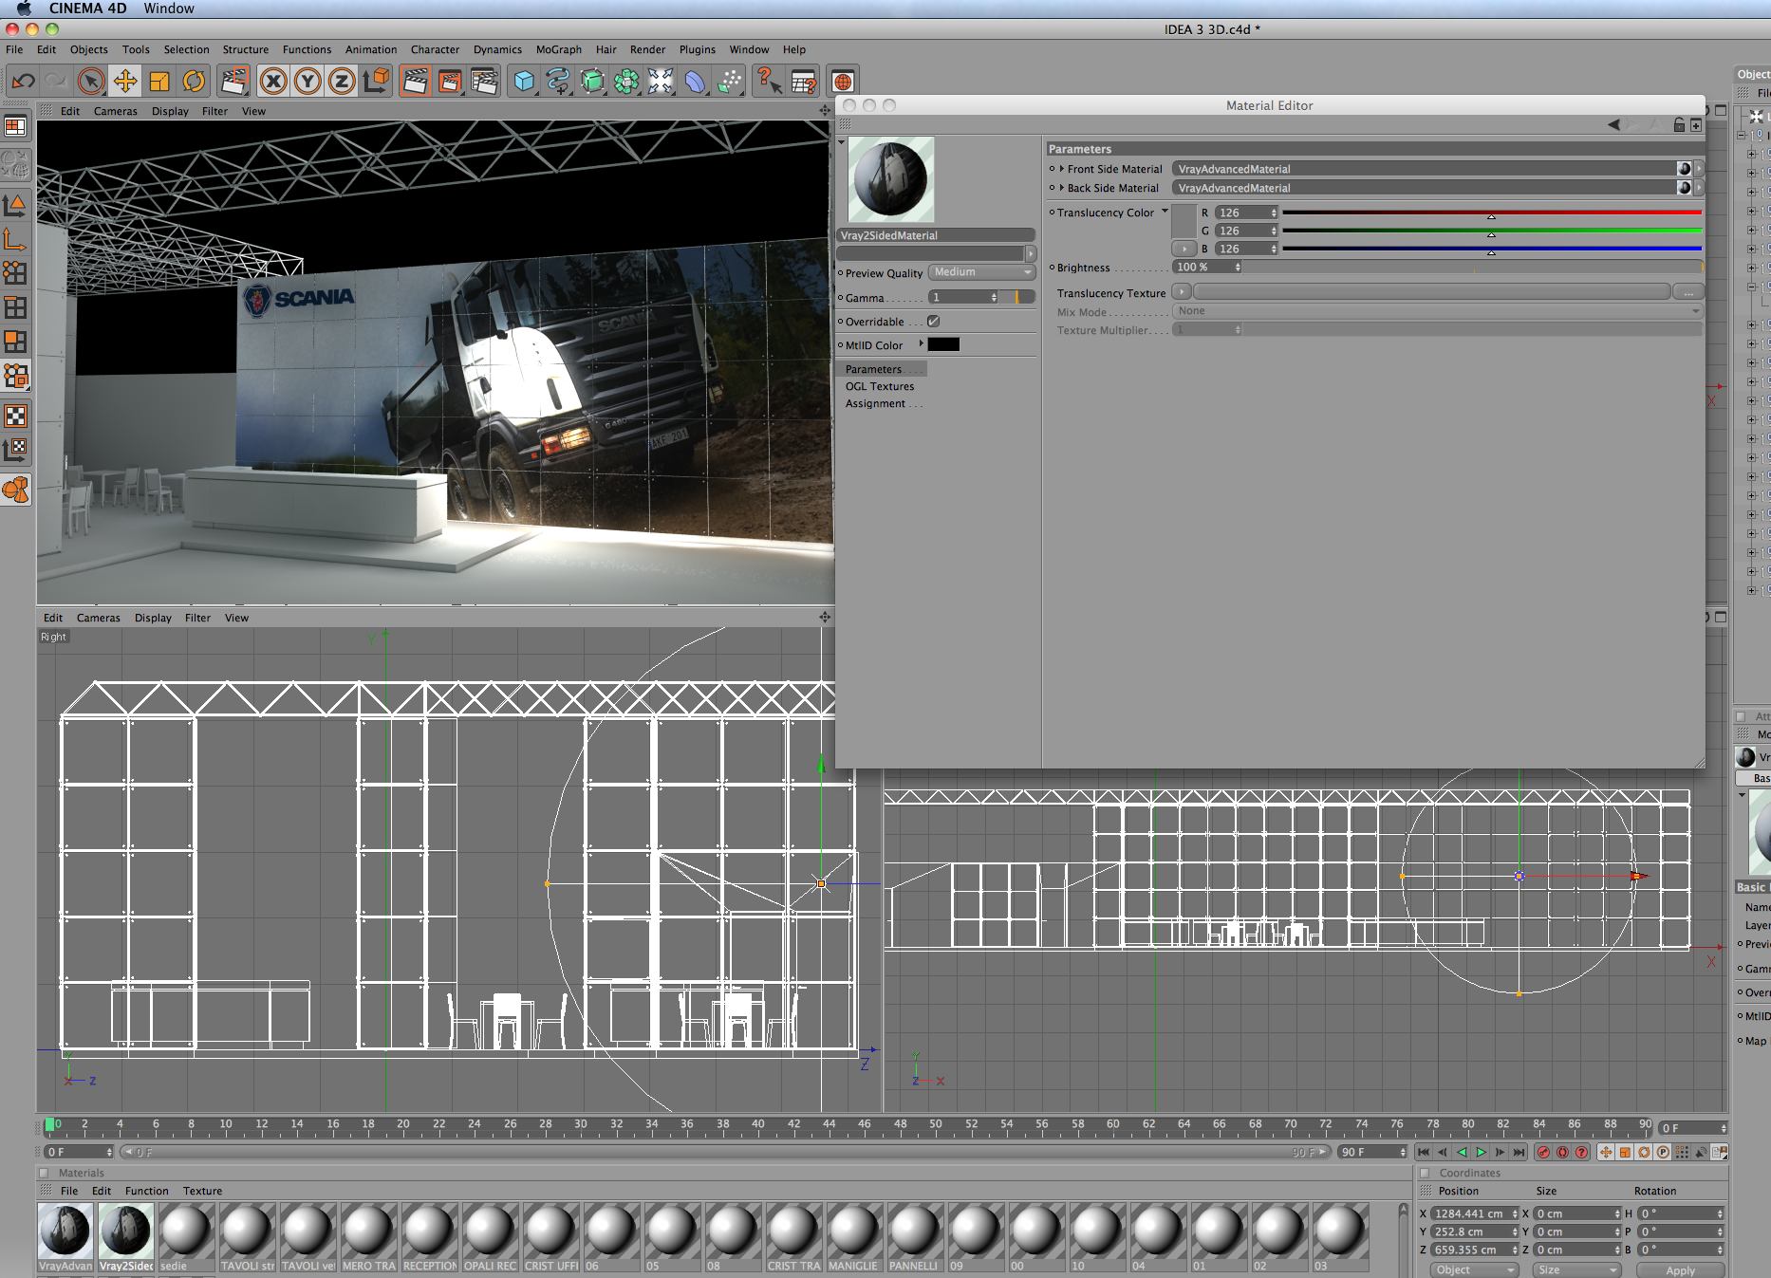Select the Vray2Sided material thumbnail
The image size is (1771, 1278).
pos(126,1238)
